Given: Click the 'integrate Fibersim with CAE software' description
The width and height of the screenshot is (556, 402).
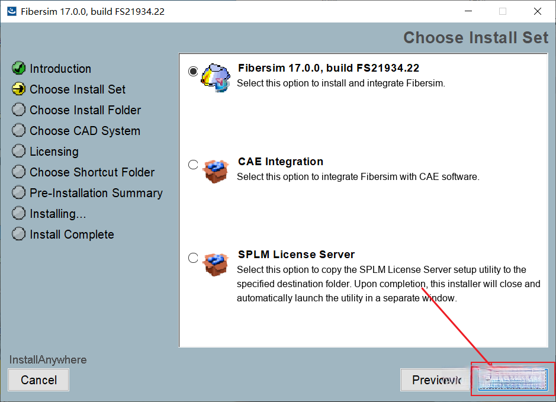Looking at the screenshot, I should [358, 176].
